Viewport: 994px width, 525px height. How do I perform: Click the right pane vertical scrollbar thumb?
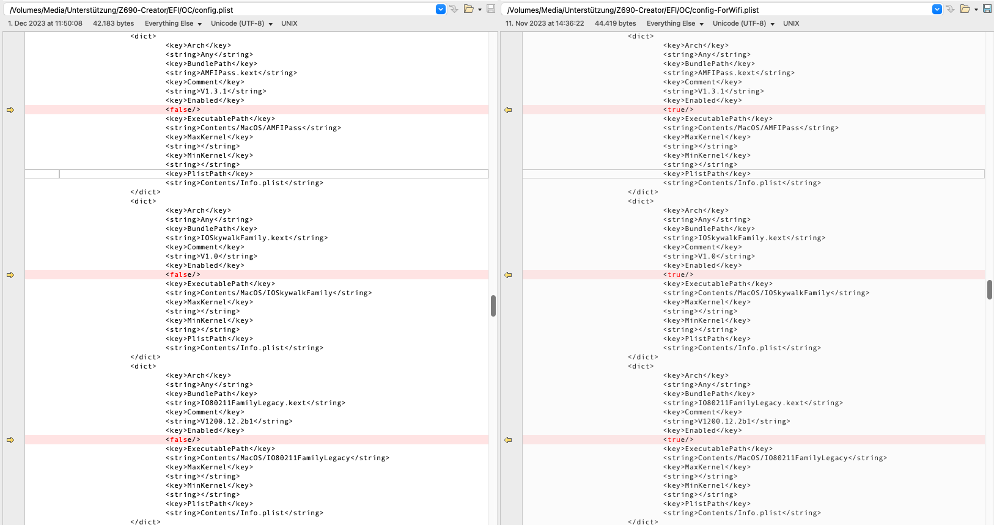click(990, 290)
